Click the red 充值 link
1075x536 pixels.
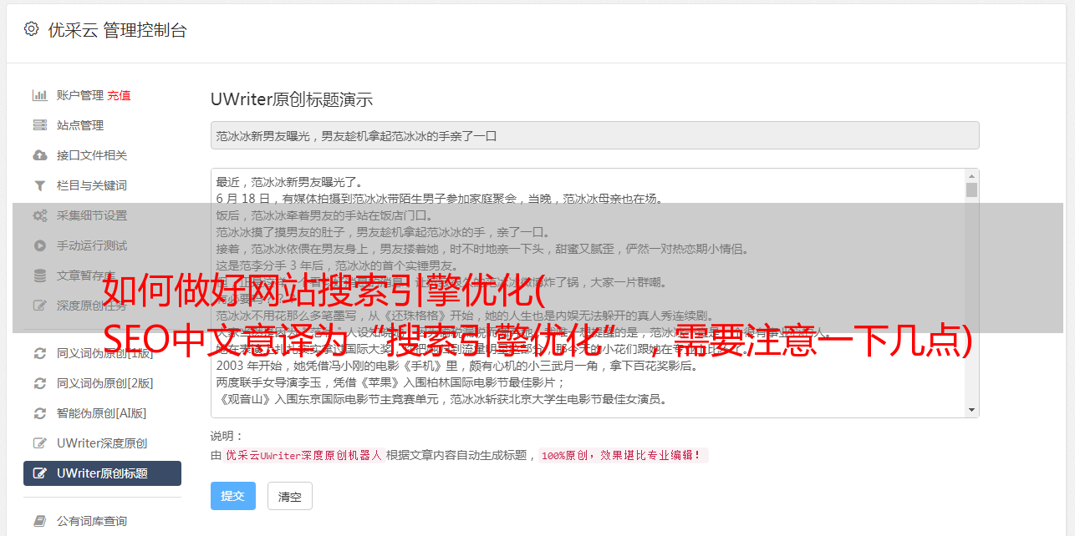119,95
